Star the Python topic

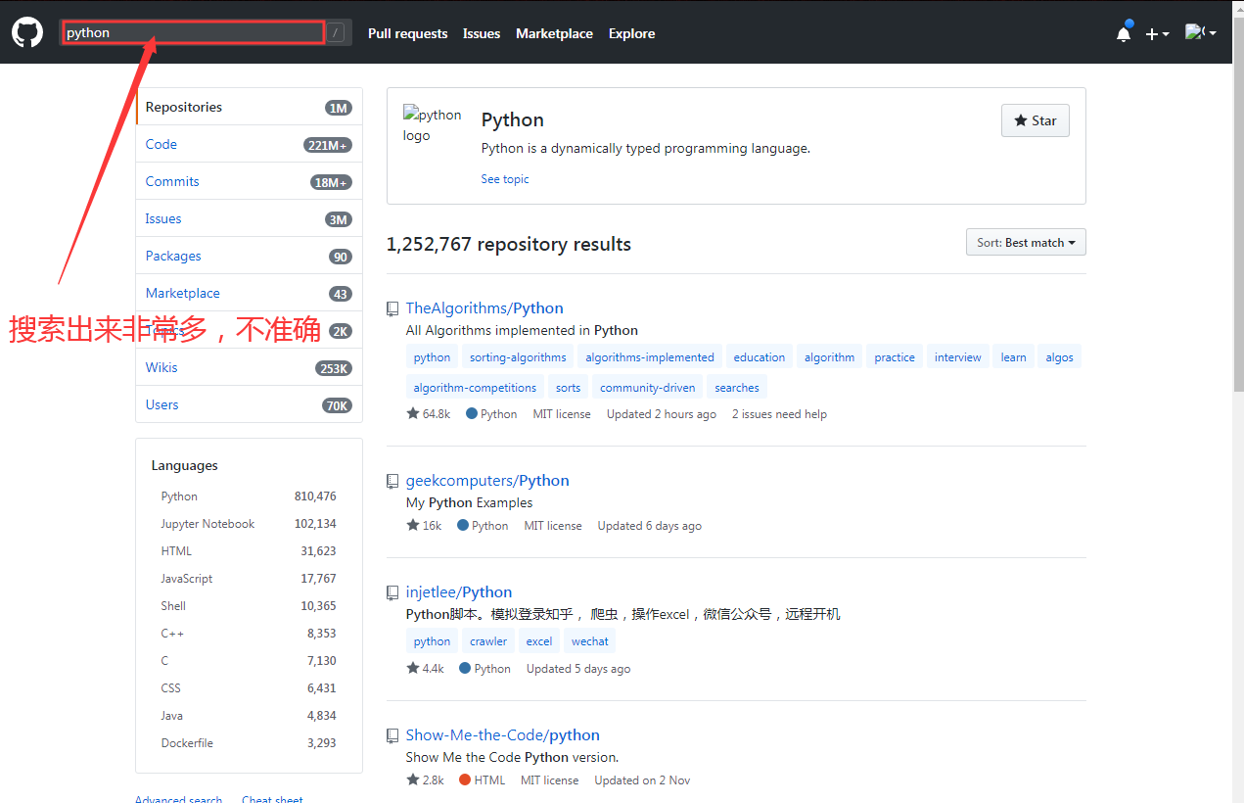click(x=1036, y=120)
